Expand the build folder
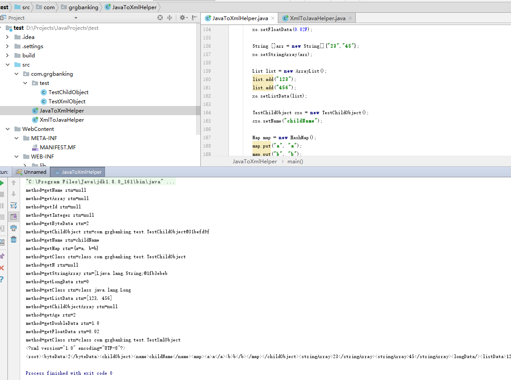 pyautogui.click(x=7, y=56)
